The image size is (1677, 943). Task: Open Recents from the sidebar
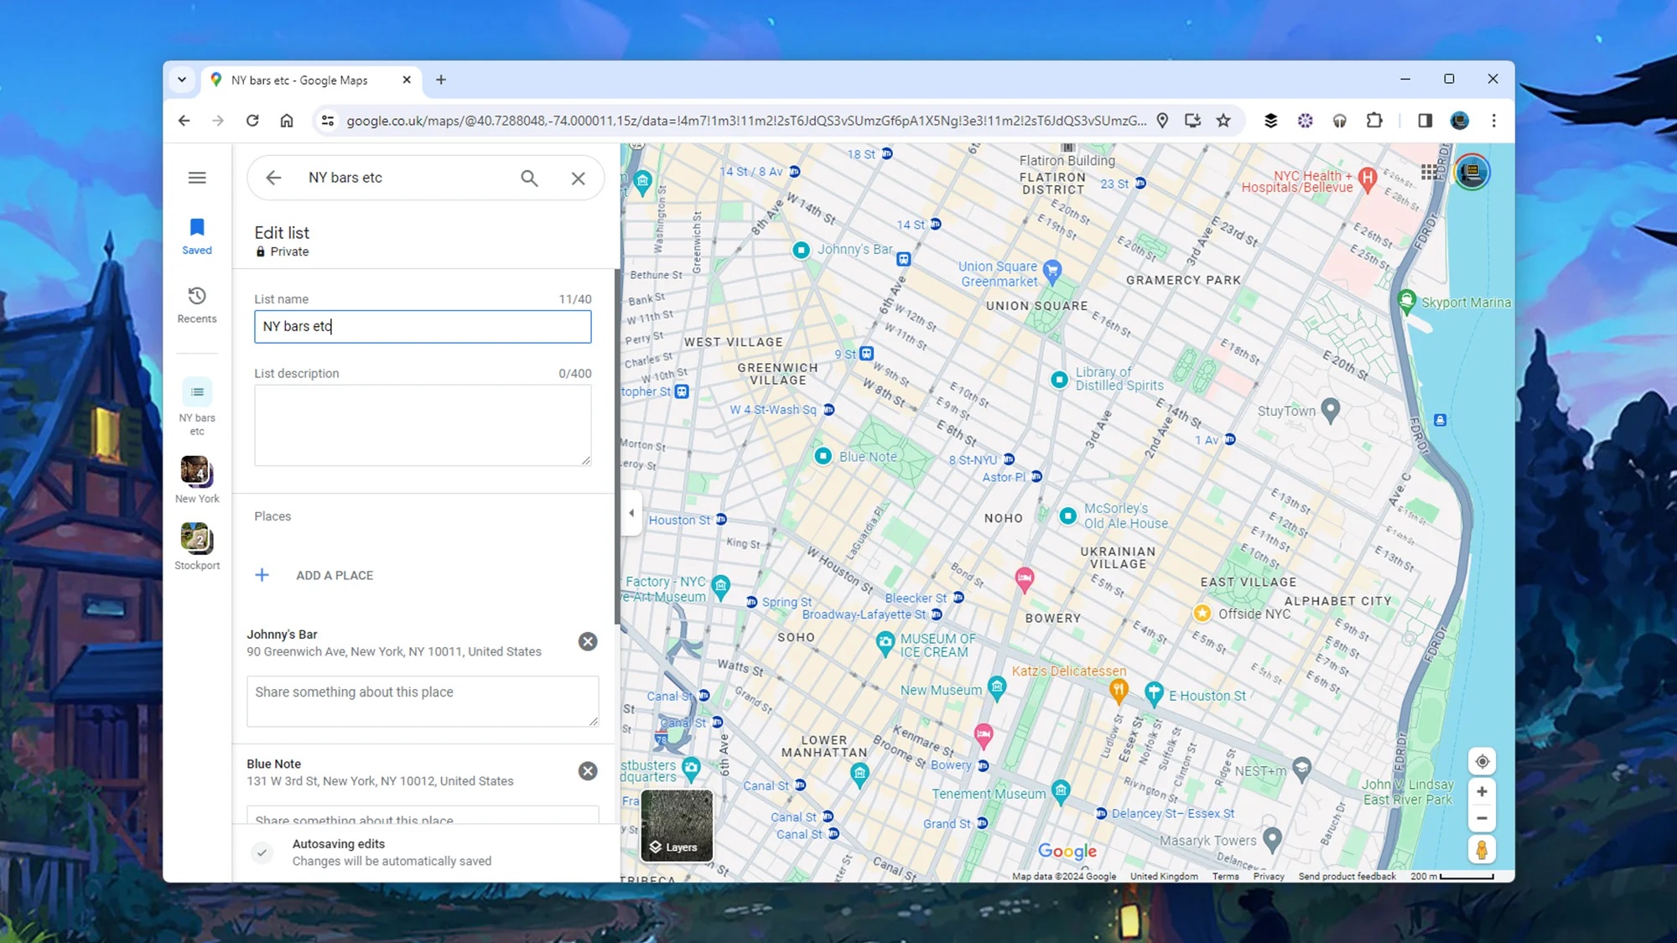coord(197,304)
